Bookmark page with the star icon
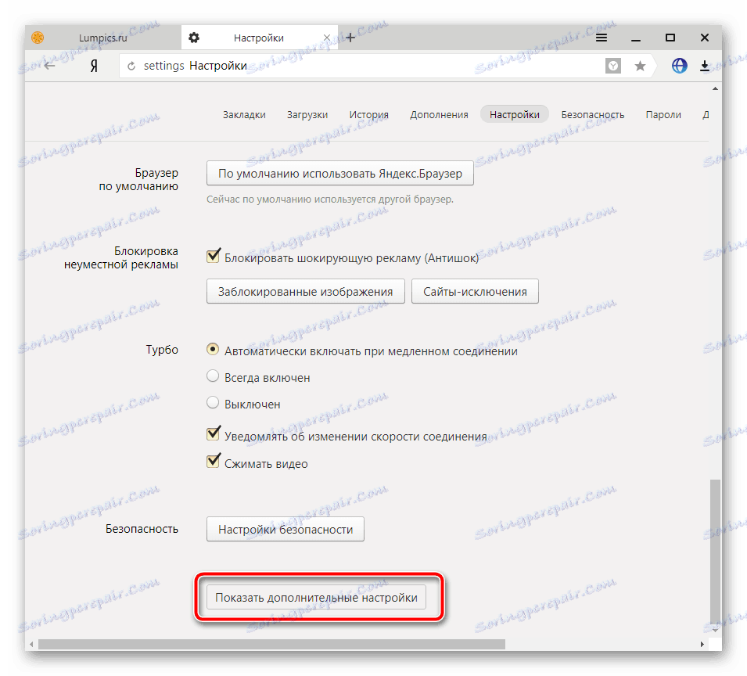 [x=641, y=66]
